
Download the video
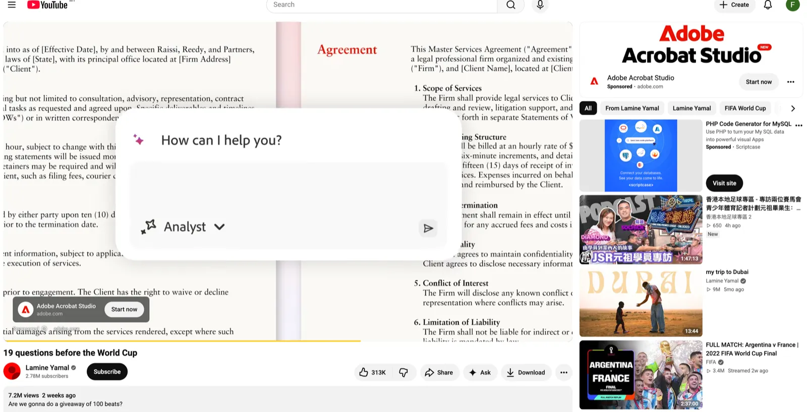pos(526,372)
